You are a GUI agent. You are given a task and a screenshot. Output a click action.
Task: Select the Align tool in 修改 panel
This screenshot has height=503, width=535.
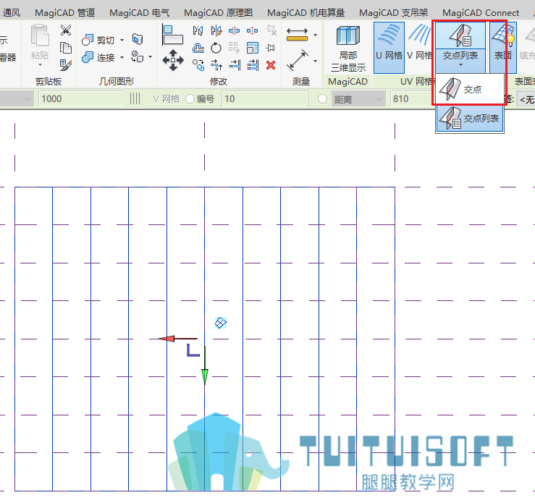tap(172, 35)
